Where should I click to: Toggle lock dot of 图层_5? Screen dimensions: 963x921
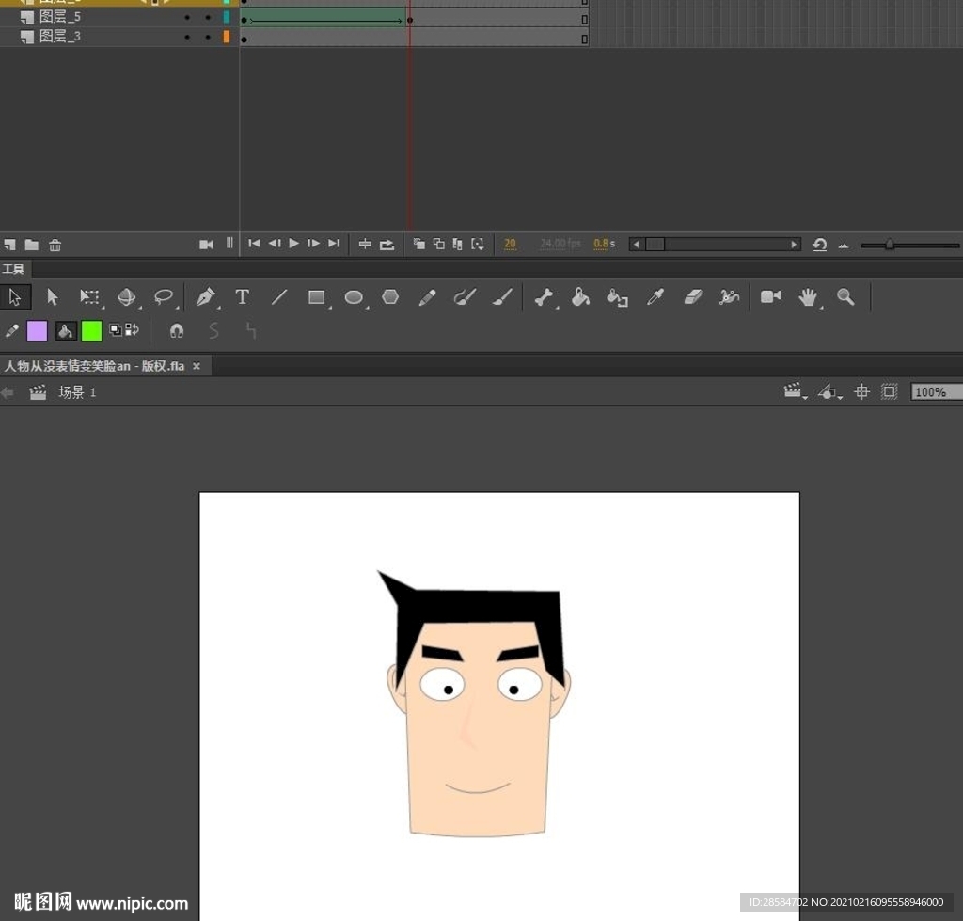pyautogui.click(x=208, y=18)
